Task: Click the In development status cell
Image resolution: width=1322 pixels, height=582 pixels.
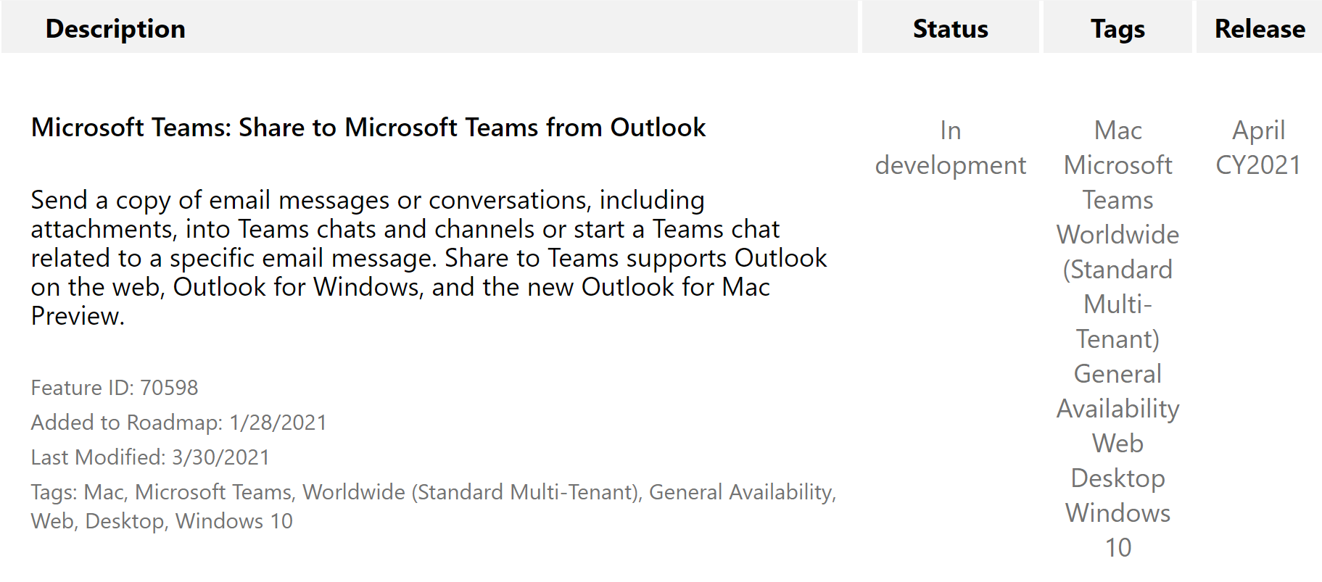Action: pos(950,148)
